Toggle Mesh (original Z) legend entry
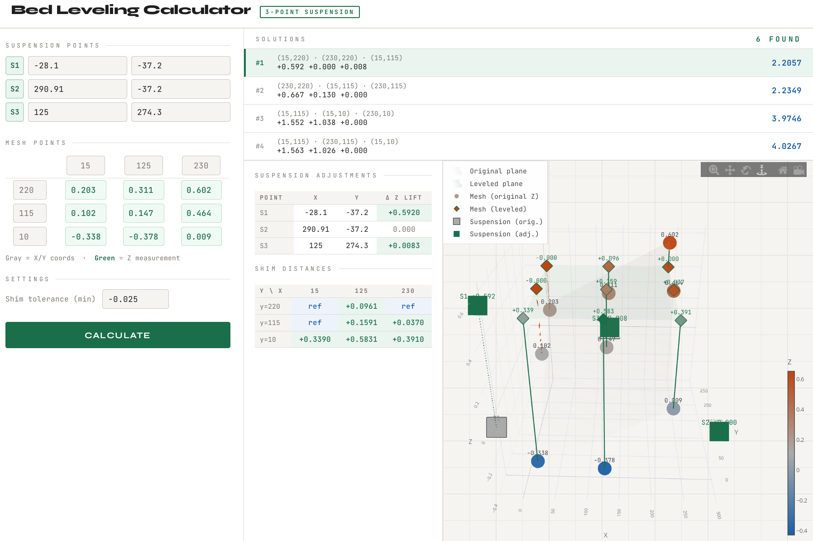Image resolution: width=813 pixels, height=541 pixels. point(504,196)
